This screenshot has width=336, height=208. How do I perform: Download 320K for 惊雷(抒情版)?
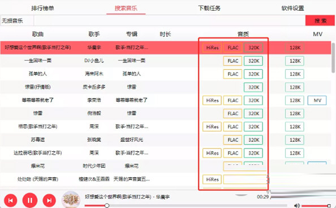tap(253, 87)
